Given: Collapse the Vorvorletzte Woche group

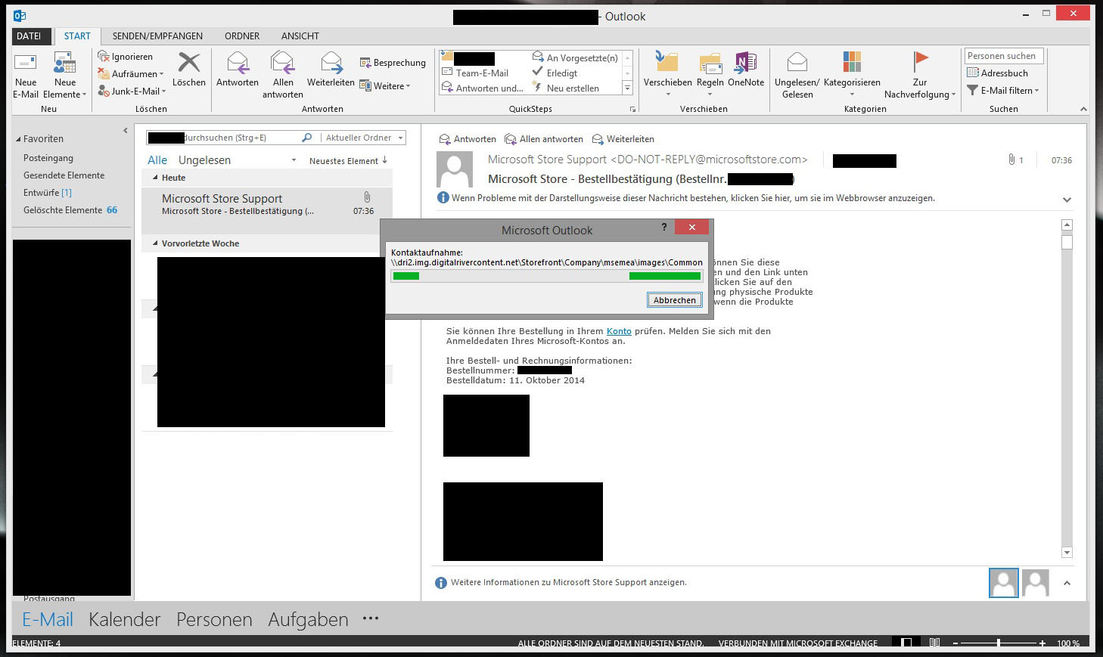Looking at the screenshot, I should (x=155, y=243).
